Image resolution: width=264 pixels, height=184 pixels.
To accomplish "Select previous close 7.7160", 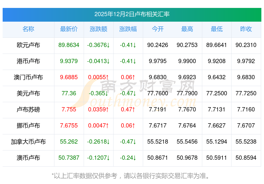I will [x=246, y=110].
